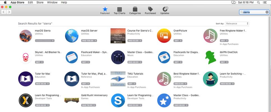Open the OverPicture app icon
Image resolution: width=271 pixels, height=112 pixels.
point(164,36)
